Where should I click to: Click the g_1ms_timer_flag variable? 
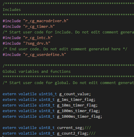(x=75, y=100)
